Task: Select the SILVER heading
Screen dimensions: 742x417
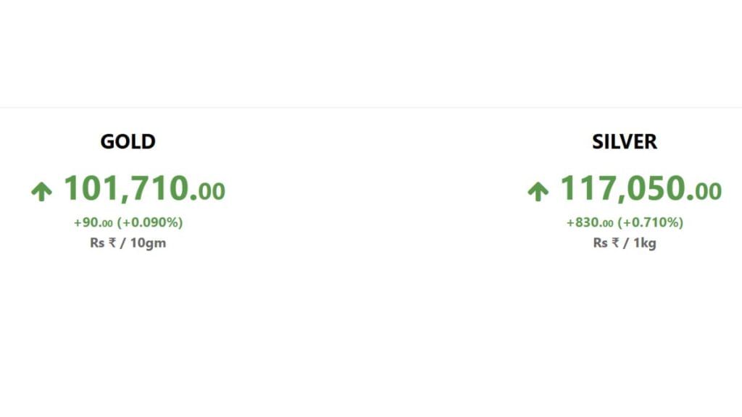Action: pyautogui.click(x=624, y=142)
